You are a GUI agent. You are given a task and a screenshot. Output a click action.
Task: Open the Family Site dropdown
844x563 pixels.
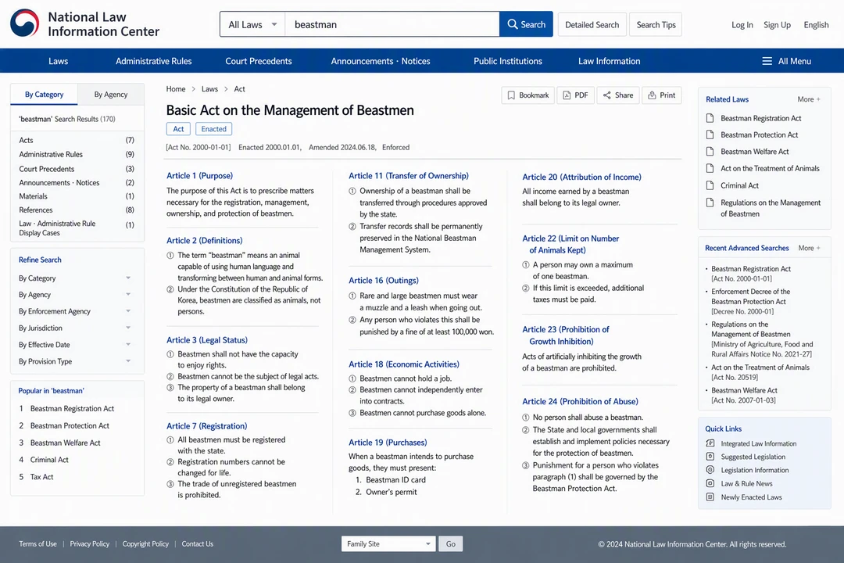click(388, 543)
